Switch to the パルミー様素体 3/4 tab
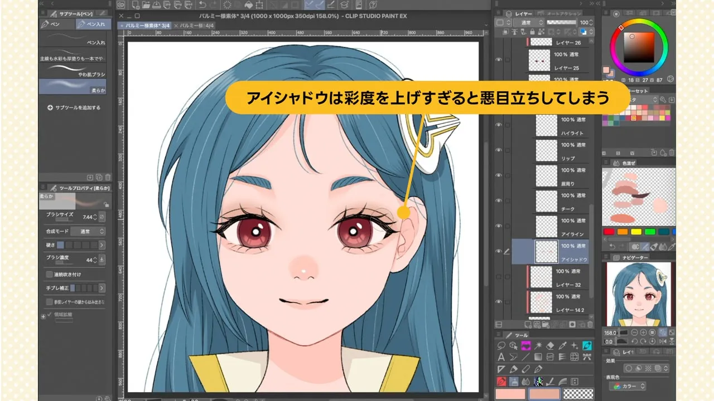The width and height of the screenshot is (714, 401). pos(144,26)
